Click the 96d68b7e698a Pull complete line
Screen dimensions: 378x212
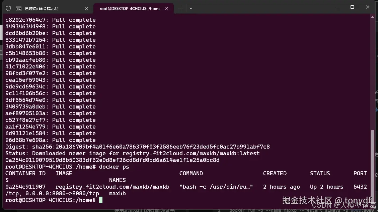(x=50, y=140)
